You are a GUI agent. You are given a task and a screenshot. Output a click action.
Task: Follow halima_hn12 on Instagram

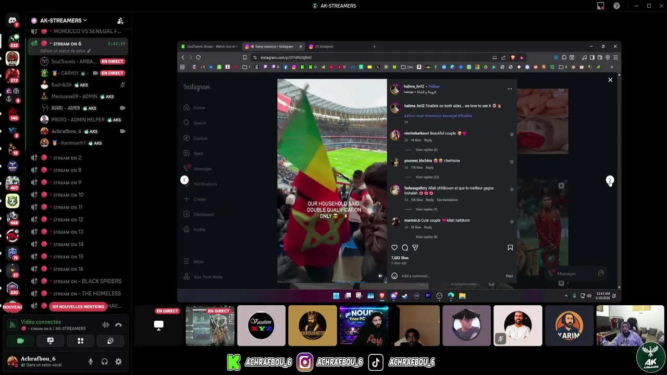(x=434, y=86)
